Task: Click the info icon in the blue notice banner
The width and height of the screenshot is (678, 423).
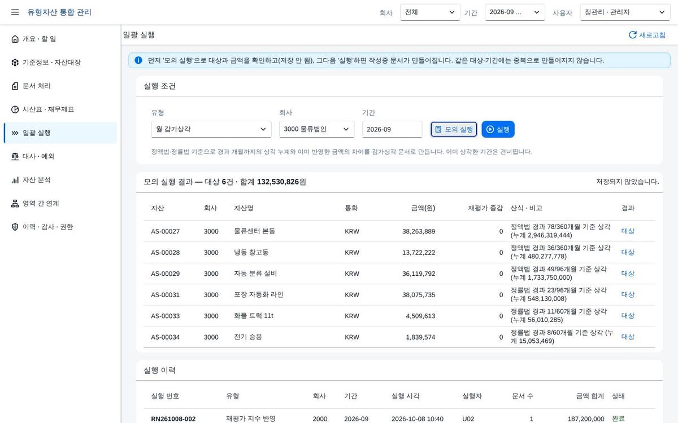Action: (x=138, y=60)
